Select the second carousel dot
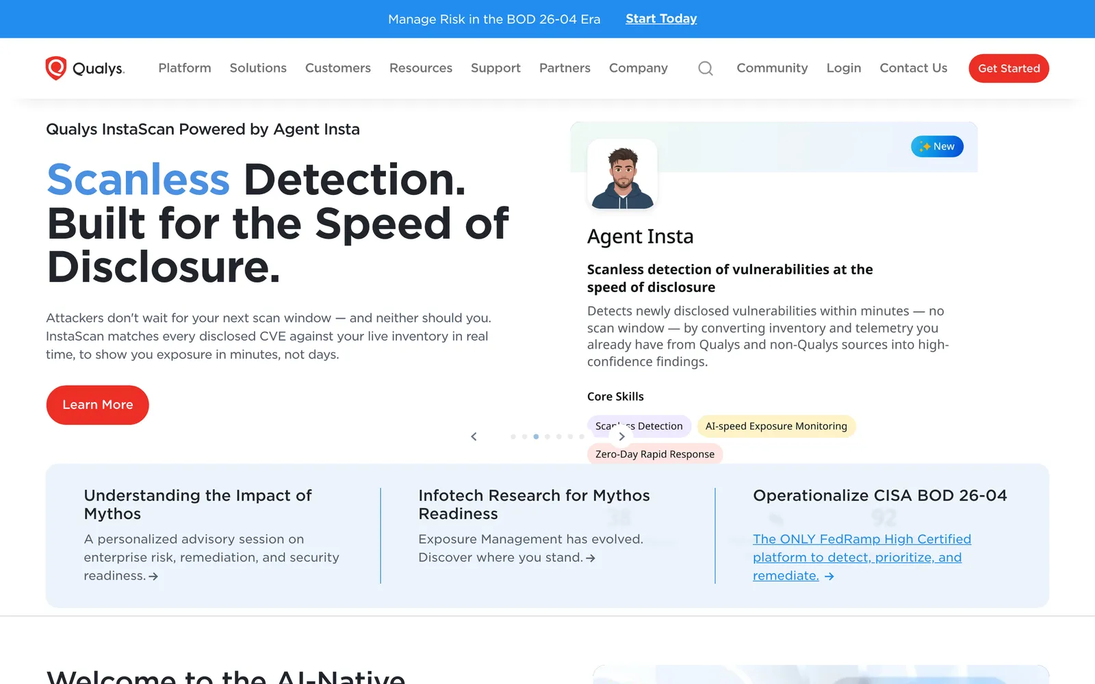This screenshot has width=1095, height=684. coord(524,436)
